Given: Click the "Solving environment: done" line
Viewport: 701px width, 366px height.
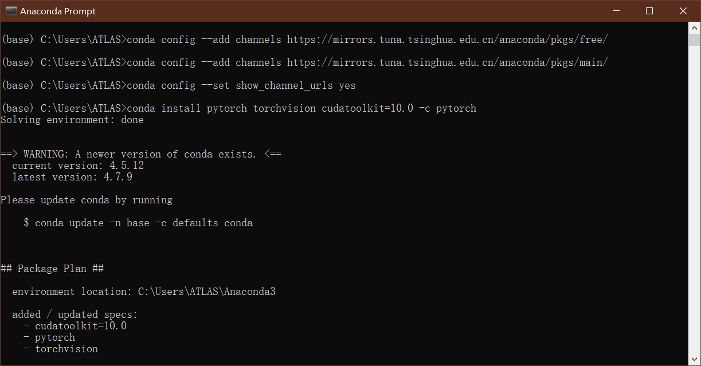Looking at the screenshot, I should pyautogui.click(x=72, y=120).
